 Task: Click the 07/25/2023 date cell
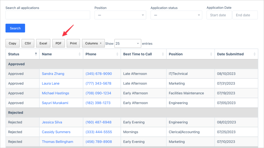point(236,132)
